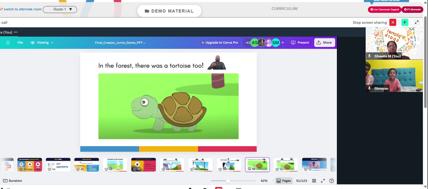This screenshot has width=428, height=189.
Task: Open the three-dots menu beside (You)
Action: 15,32
